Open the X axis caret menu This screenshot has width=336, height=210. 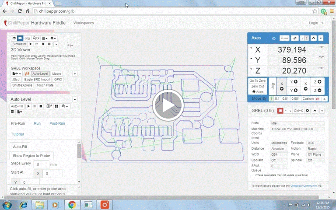pyautogui.click(x=251, y=48)
